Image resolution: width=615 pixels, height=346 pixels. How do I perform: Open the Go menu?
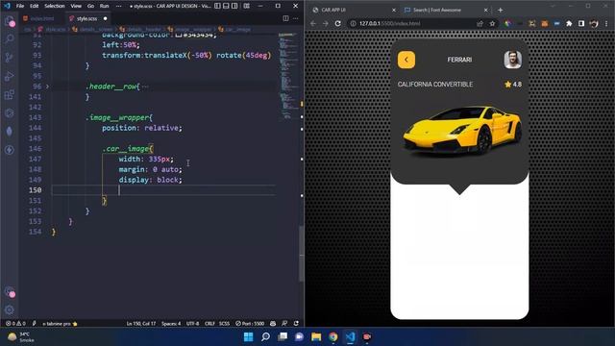tap(90, 6)
